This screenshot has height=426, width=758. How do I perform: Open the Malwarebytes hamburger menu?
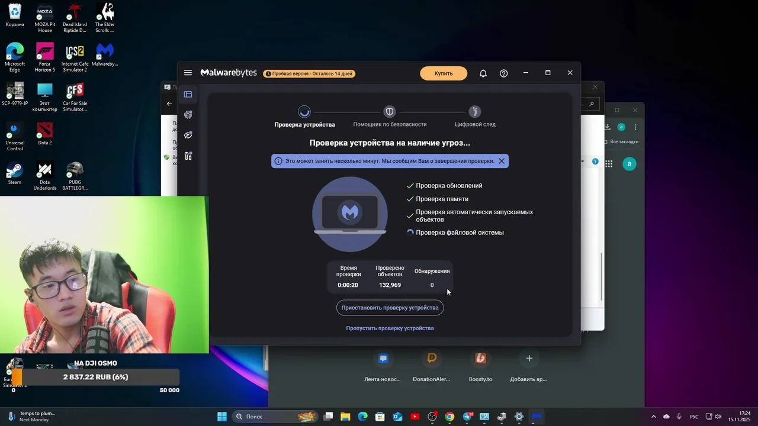click(188, 73)
